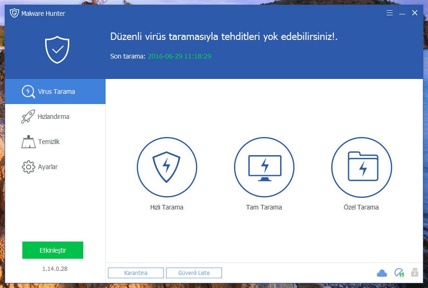This screenshot has height=288, width=428.
Task: Click the green Etkinleştir button
Action: click(x=53, y=250)
